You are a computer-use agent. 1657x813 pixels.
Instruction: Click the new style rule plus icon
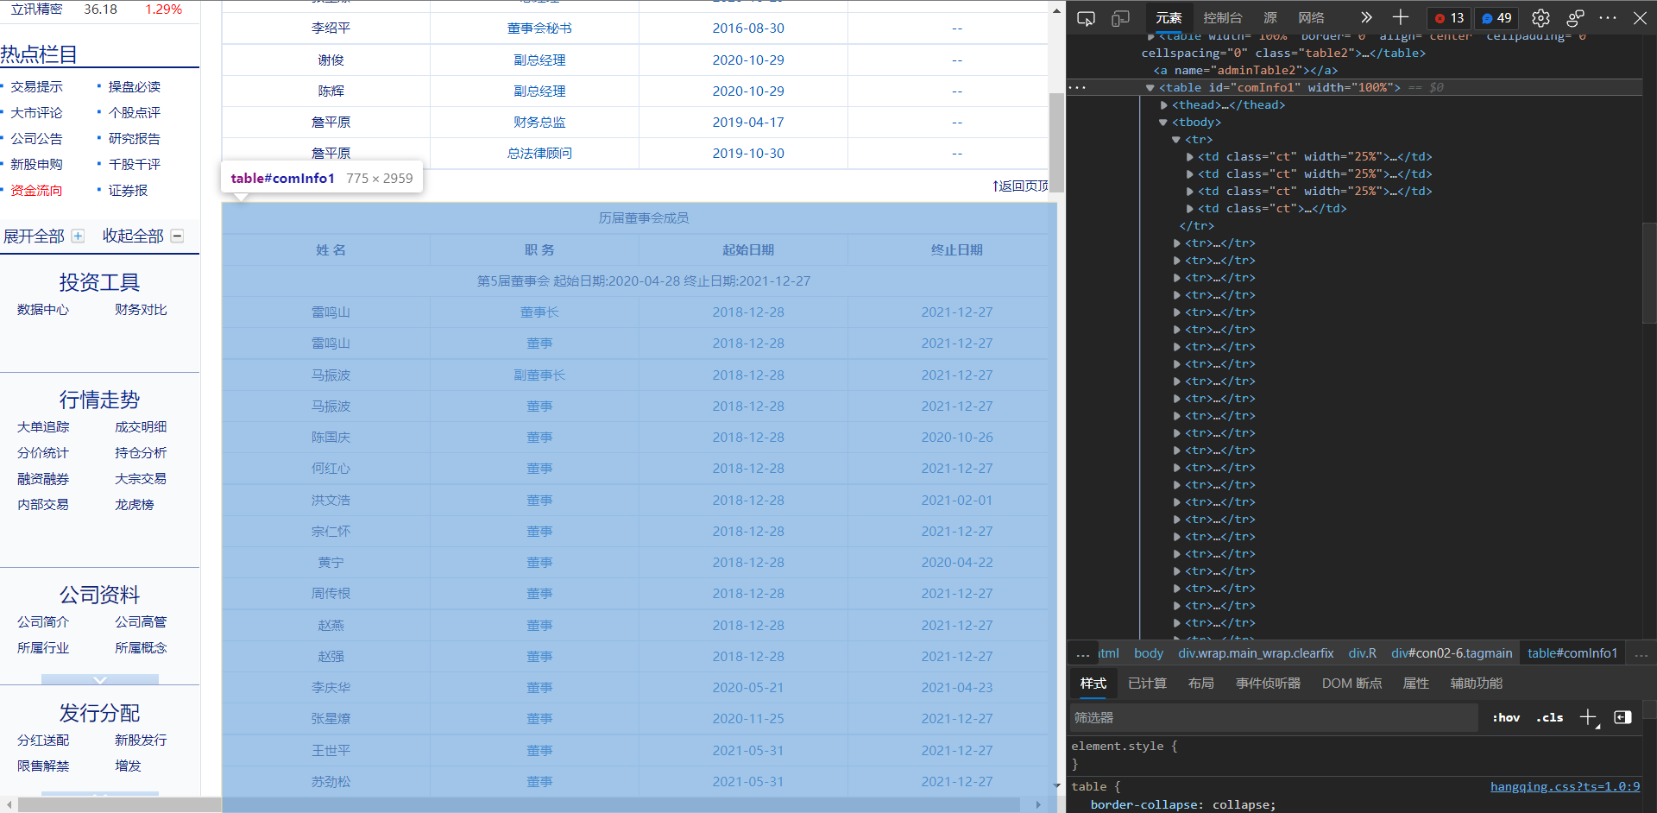[x=1590, y=717]
